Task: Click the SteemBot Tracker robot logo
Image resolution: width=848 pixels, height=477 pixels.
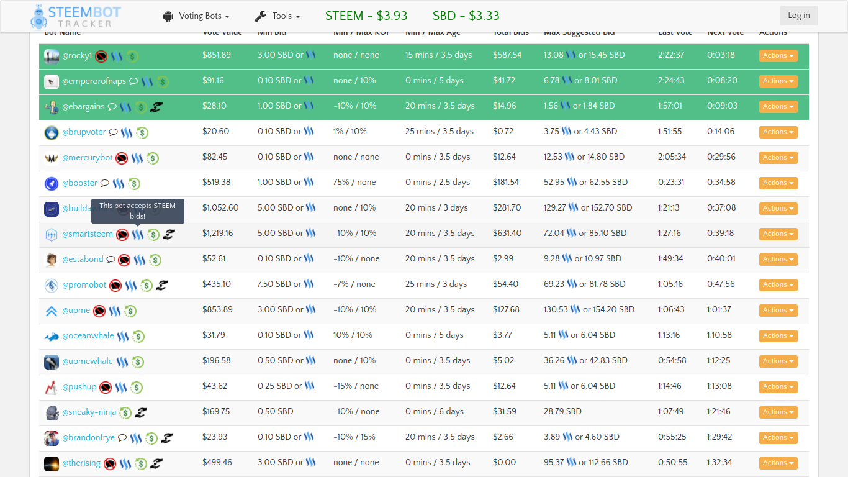Action: [38, 16]
